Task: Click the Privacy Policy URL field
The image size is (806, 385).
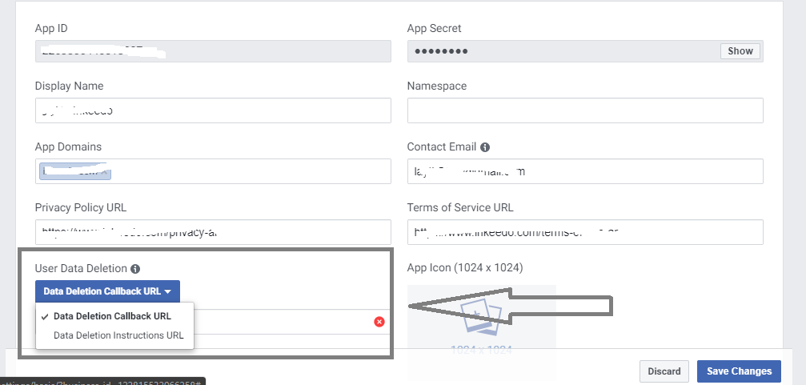Action: 213,232
